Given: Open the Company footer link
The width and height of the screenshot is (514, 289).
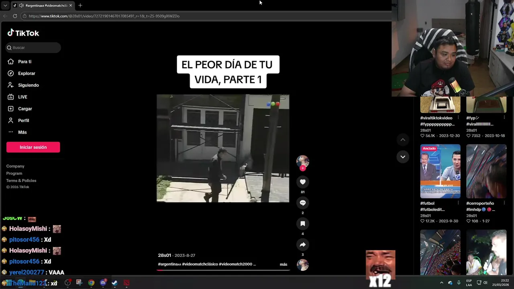Looking at the screenshot, I should [x=15, y=166].
